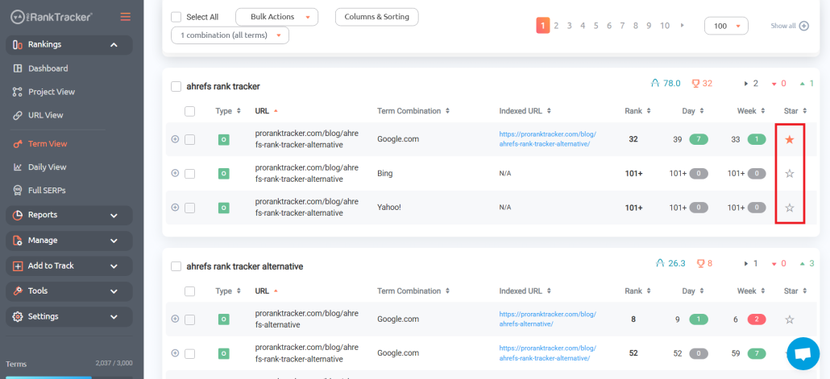Expand details for rank 8 row
The image size is (830, 379).
click(175, 319)
